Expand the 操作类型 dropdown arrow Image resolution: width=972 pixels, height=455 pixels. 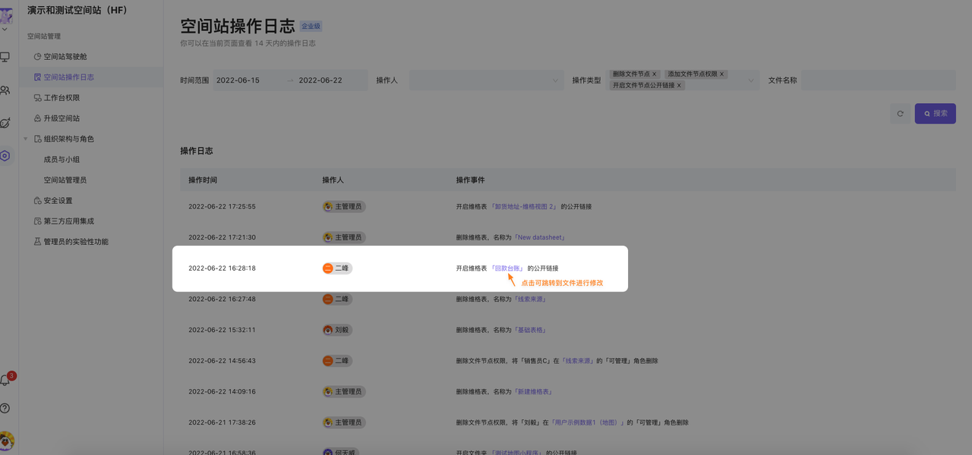751,80
